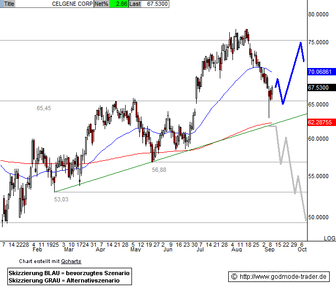Click the blue preferred scenario arrow peak
Screen dimensions: 336x292
300,43
